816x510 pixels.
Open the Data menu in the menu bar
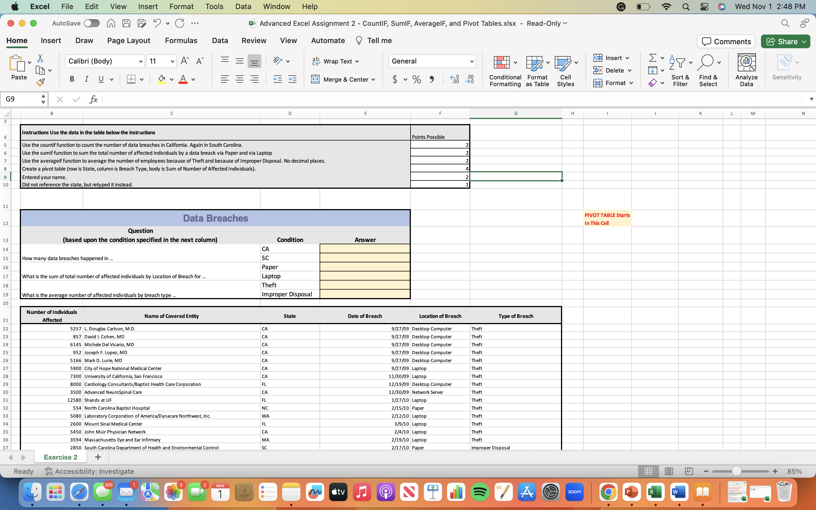[x=243, y=7]
